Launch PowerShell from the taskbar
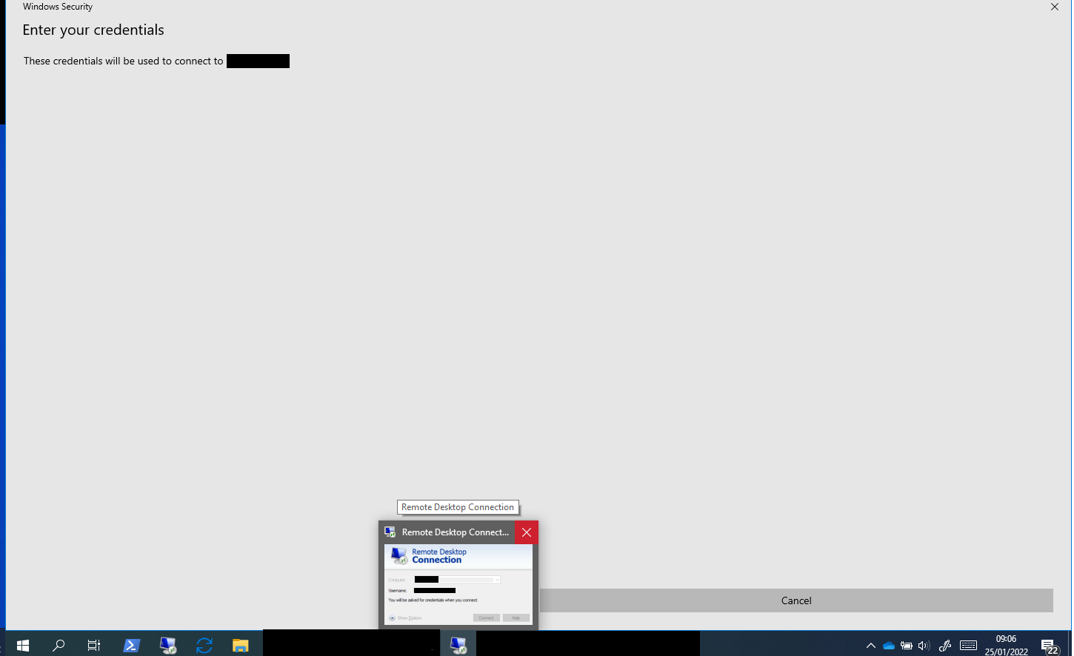Screen dimensions: 1074x656 [x=131, y=646]
